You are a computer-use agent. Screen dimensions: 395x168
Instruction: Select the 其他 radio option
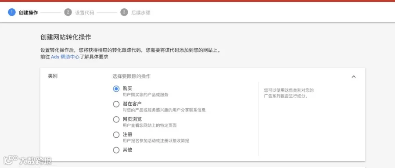coord(116,150)
